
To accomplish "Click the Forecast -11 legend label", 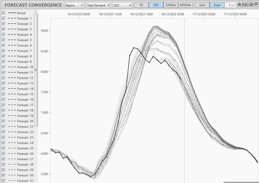I will point(25,72).
